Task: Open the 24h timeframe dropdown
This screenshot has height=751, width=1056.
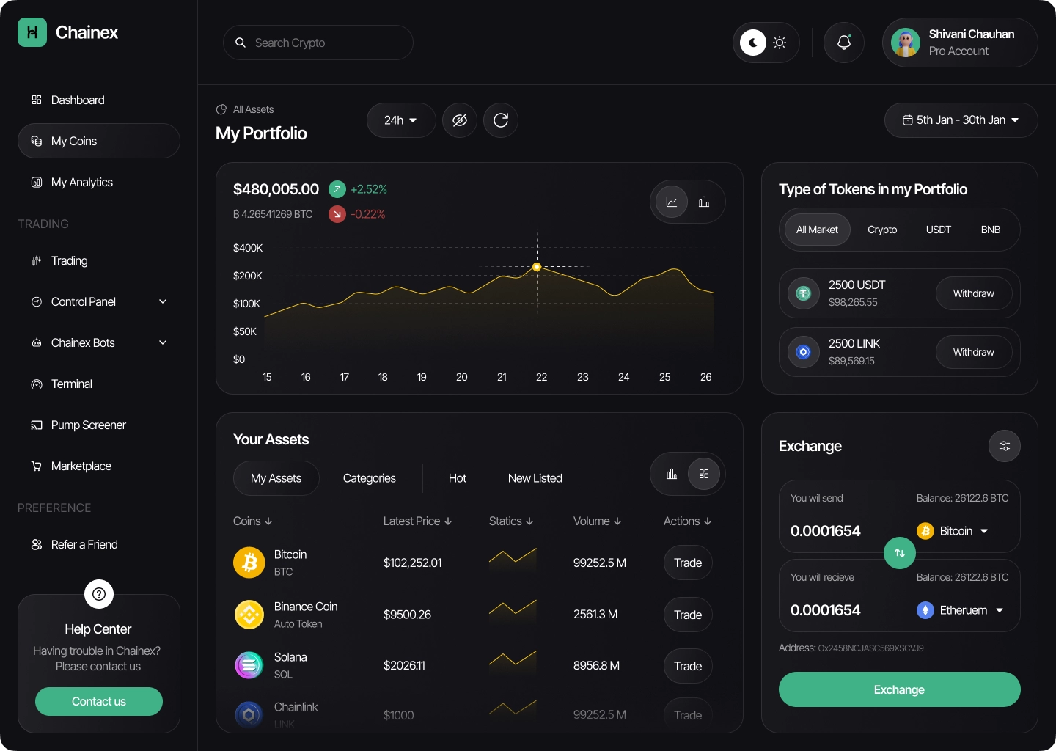Action: (x=400, y=120)
